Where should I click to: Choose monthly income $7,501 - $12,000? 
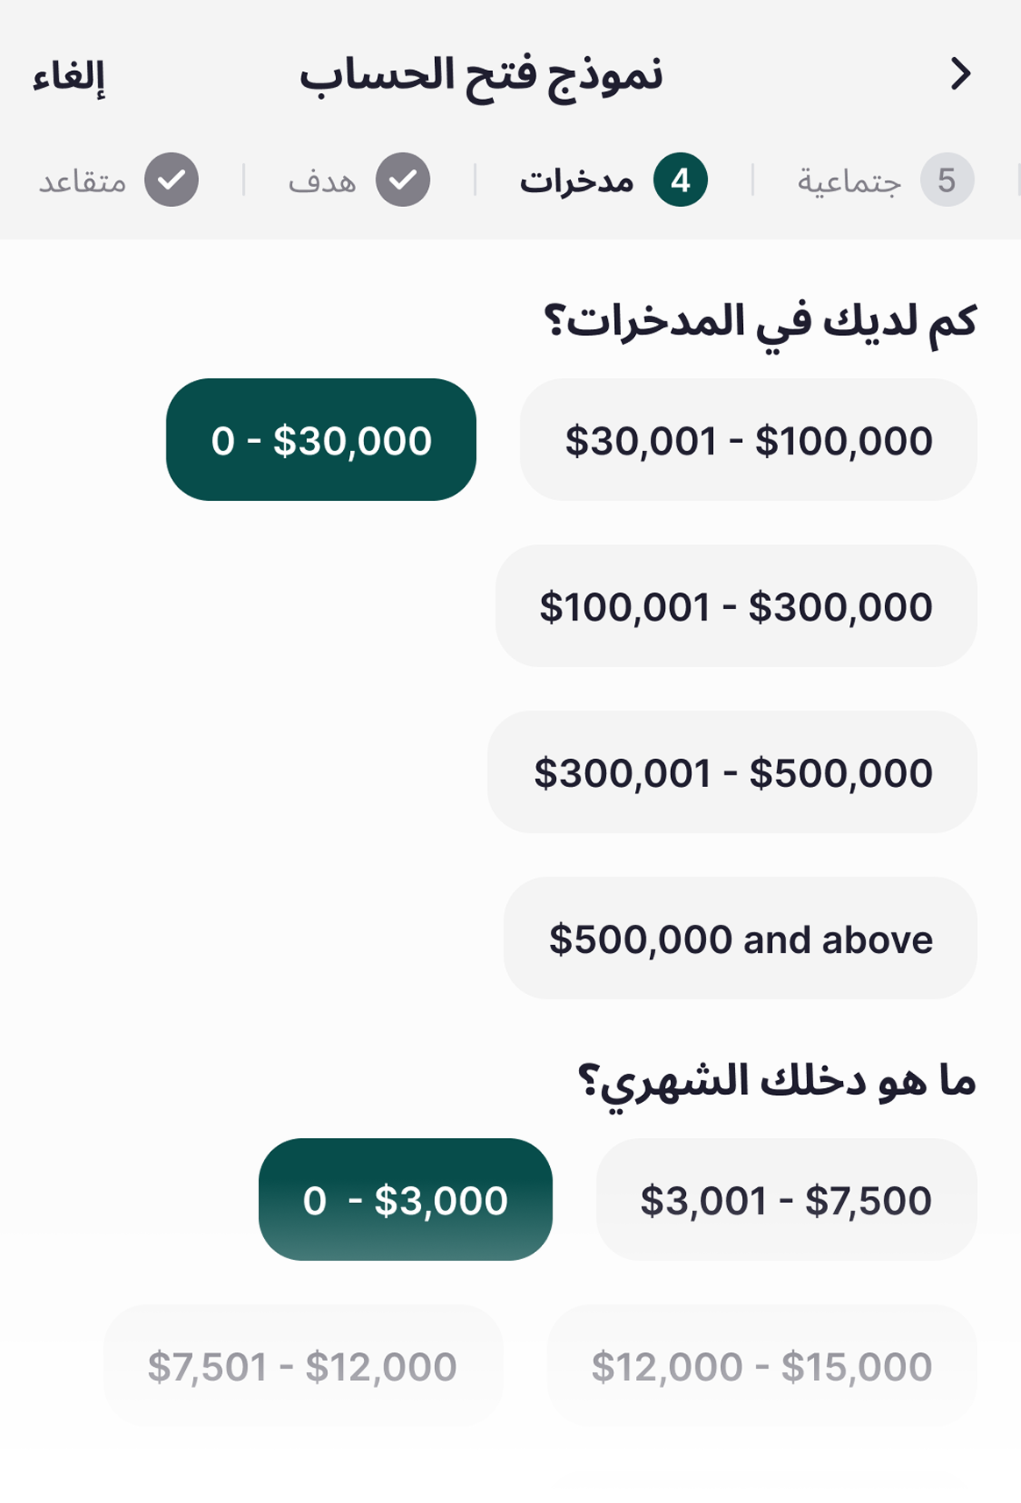(x=303, y=1366)
